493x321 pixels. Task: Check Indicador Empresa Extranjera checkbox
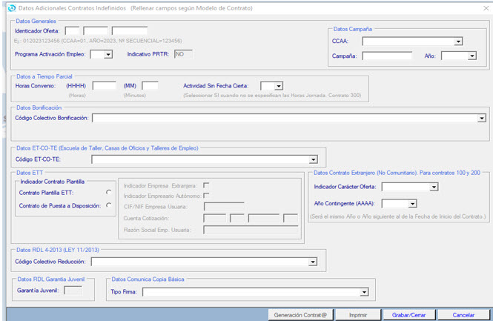(206, 185)
